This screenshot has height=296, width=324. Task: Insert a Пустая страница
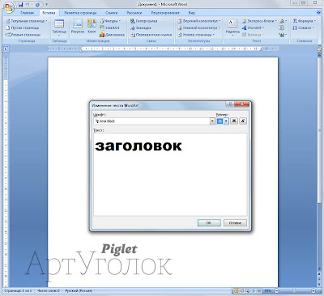23,27
